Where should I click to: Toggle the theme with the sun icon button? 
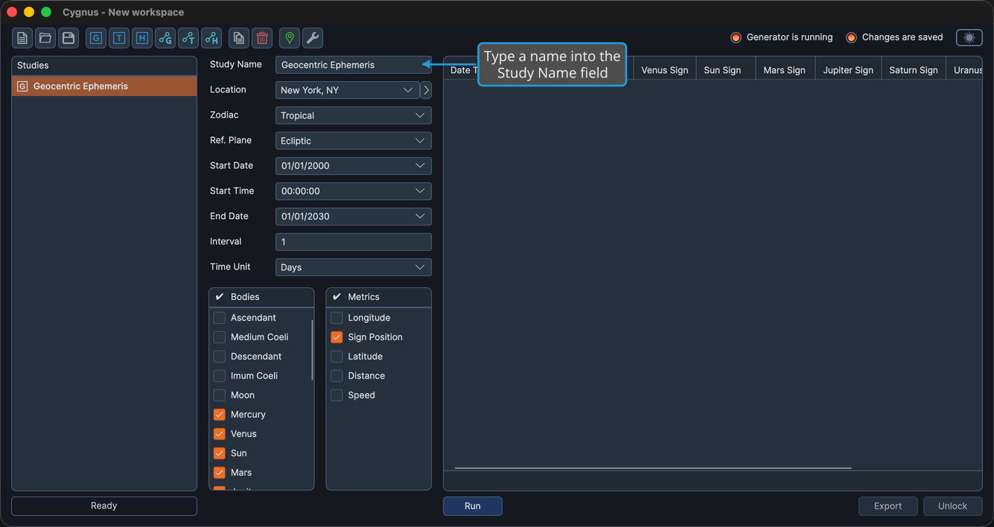(x=969, y=37)
